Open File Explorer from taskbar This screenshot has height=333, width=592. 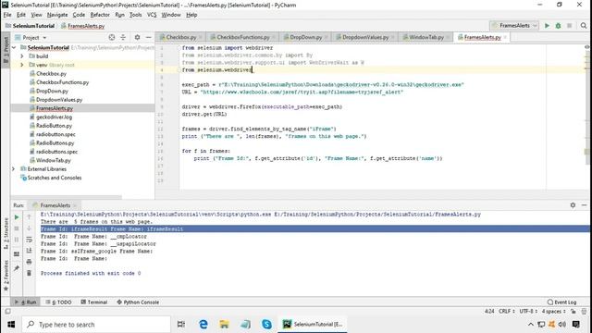coord(224,325)
